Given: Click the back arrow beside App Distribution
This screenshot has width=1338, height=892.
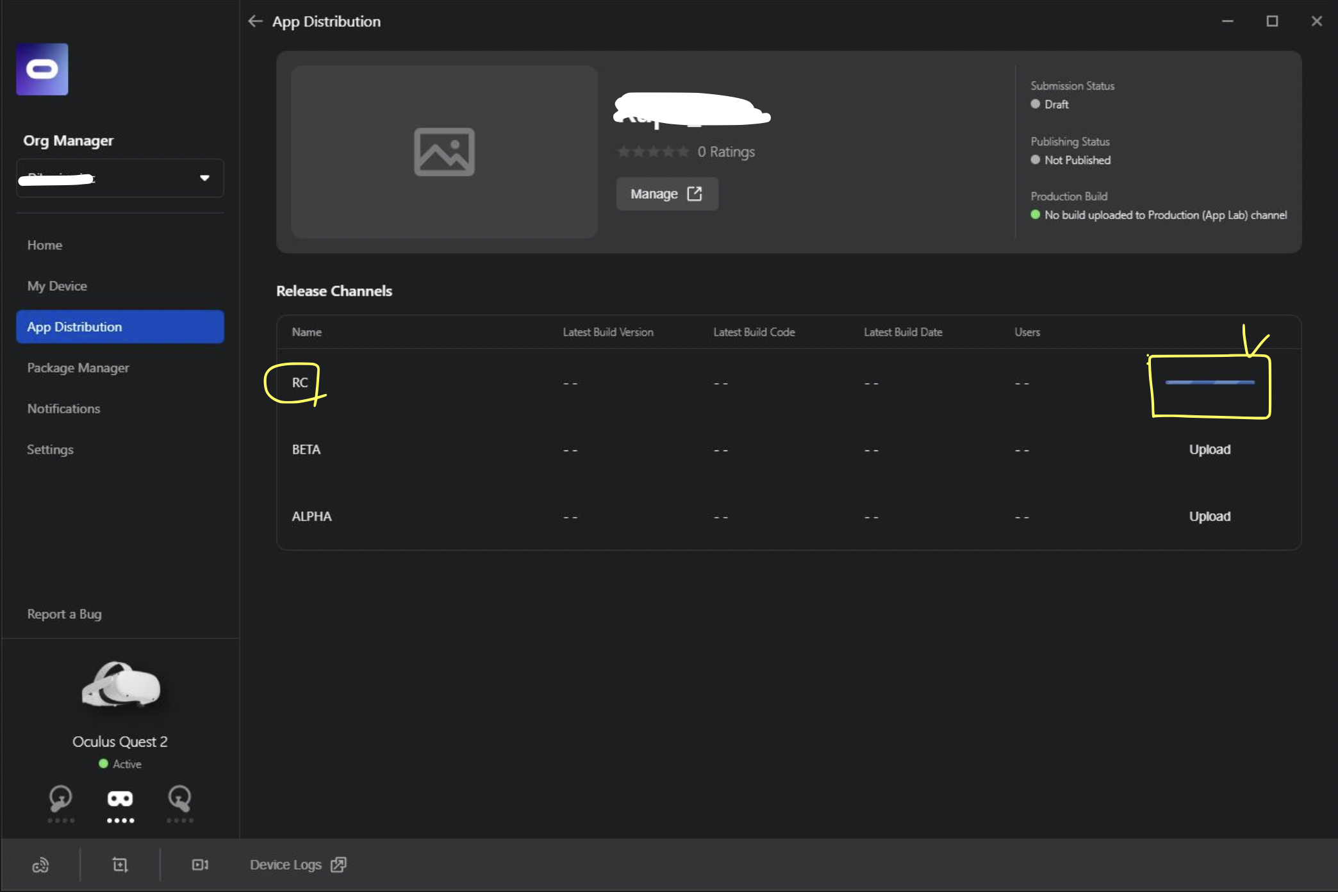Looking at the screenshot, I should click(255, 21).
